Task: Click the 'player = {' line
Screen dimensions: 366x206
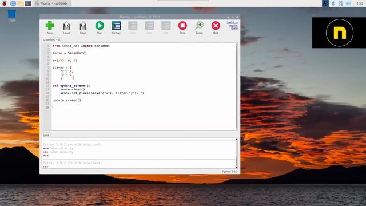Action: pyautogui.click(x=62, y=68)
